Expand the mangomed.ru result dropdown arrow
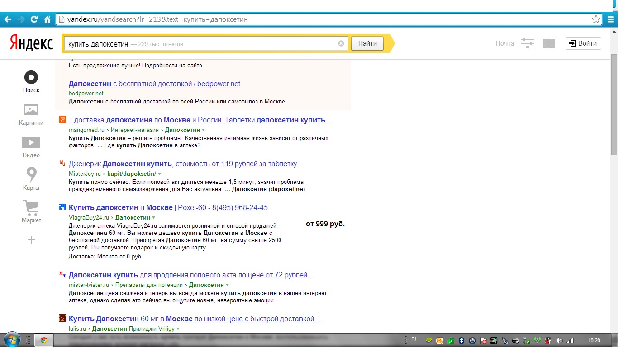 pos(204,130)
